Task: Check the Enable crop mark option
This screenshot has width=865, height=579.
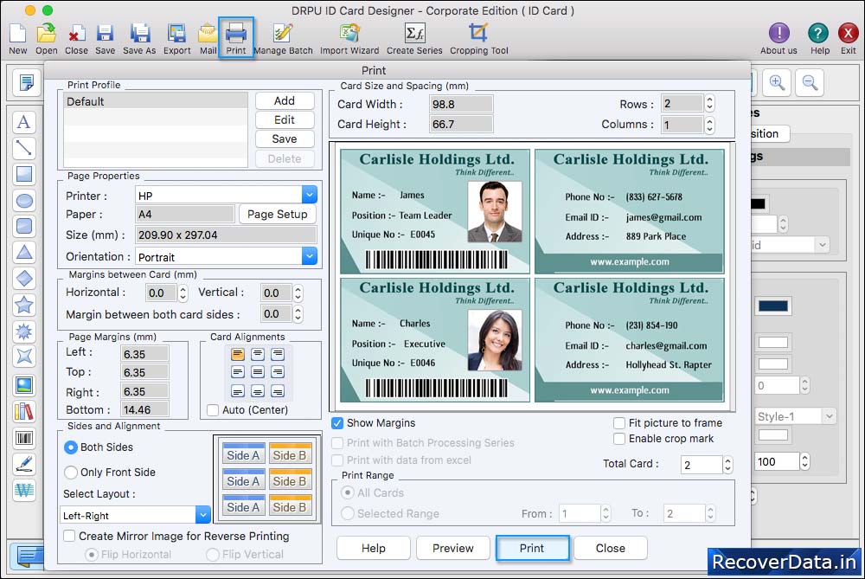Action: [x=619, y=439]
